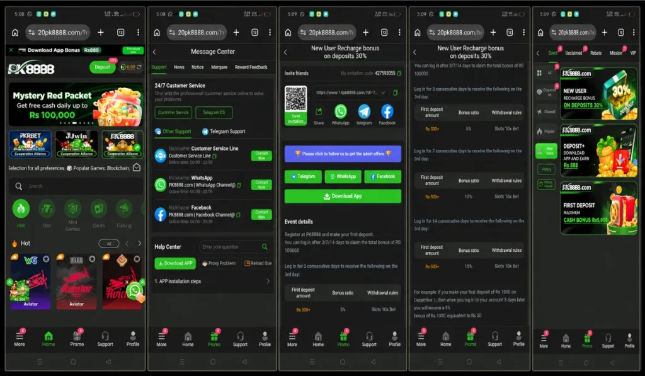The width and height of the screenshot is (645, 376).
Task: Select Channel category in Event sidebar
Action: 545,111
